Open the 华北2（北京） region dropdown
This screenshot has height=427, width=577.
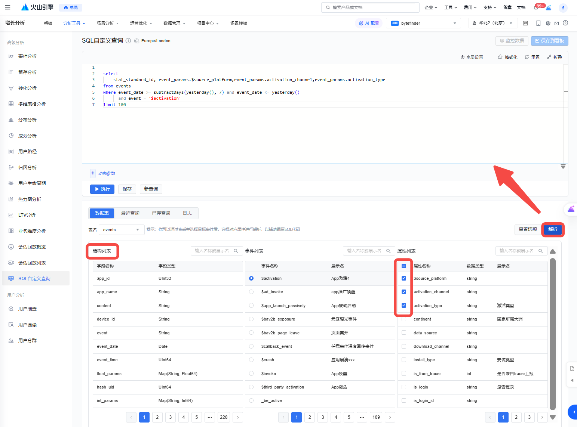click(493, 23)
